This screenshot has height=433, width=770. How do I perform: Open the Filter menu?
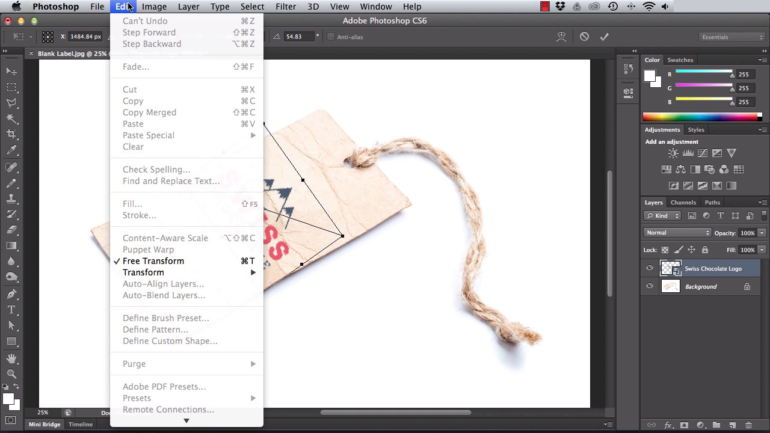coord(286,7)
